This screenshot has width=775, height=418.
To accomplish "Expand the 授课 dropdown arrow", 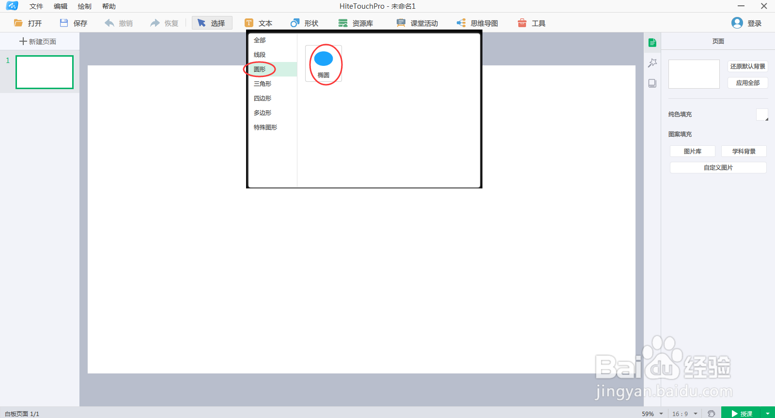I will 768,413.
